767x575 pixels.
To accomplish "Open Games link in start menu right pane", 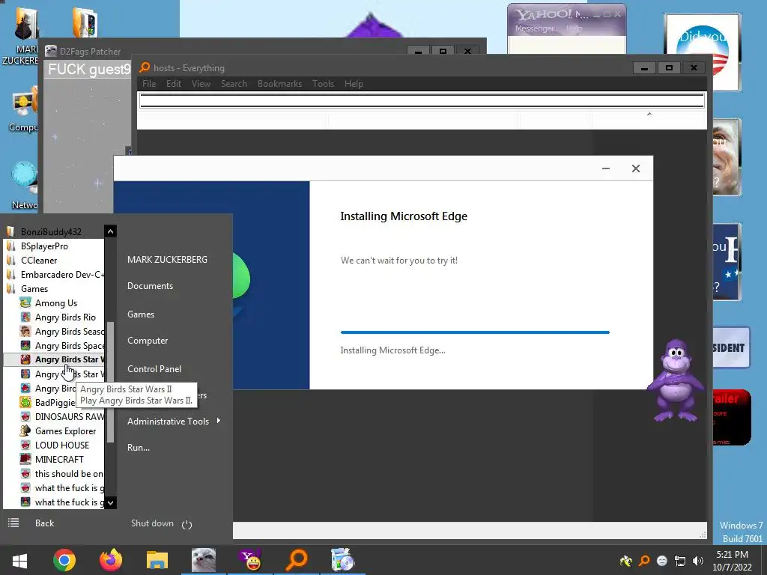I will click(141, 314).
